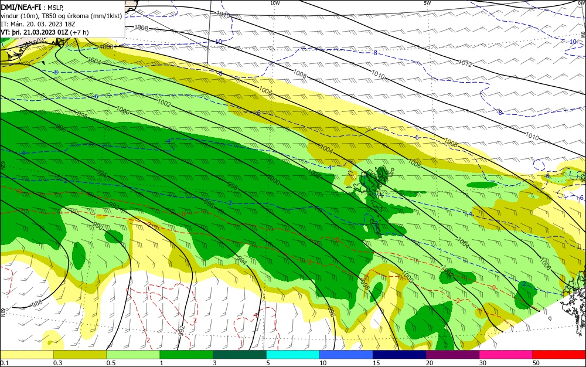Click the legend scale value '0.1'
The height and width of the screenshot is (367, 586).
click(4, 363)
